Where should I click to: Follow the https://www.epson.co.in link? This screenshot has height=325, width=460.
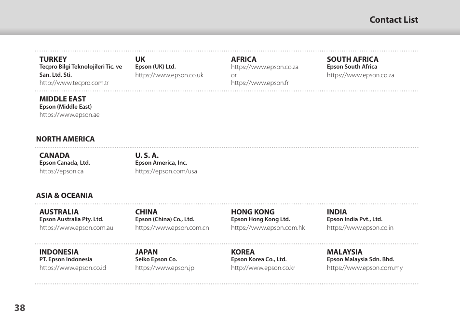click(360, 228)
